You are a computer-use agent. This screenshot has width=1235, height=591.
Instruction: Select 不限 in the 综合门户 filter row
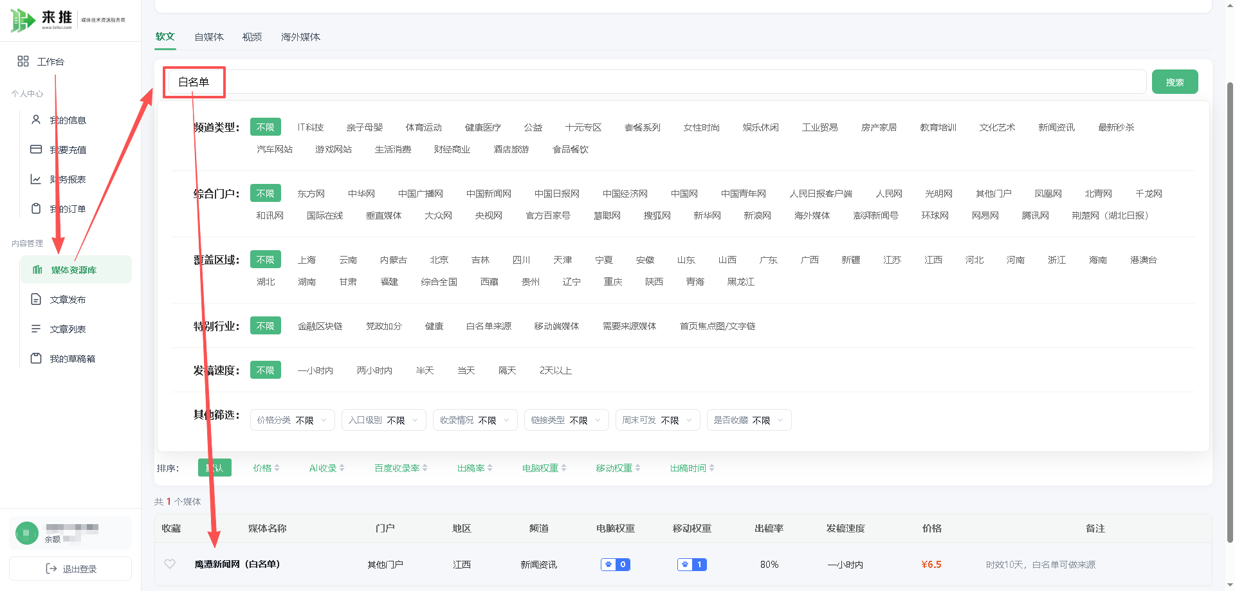[266, 194]
